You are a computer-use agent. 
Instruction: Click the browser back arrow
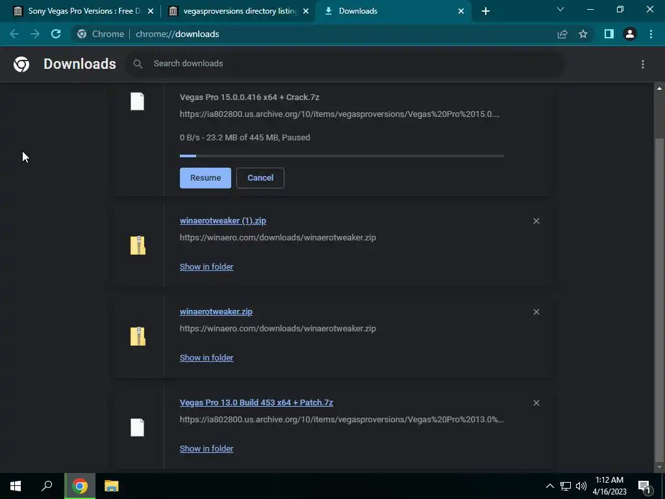(14, 34)
